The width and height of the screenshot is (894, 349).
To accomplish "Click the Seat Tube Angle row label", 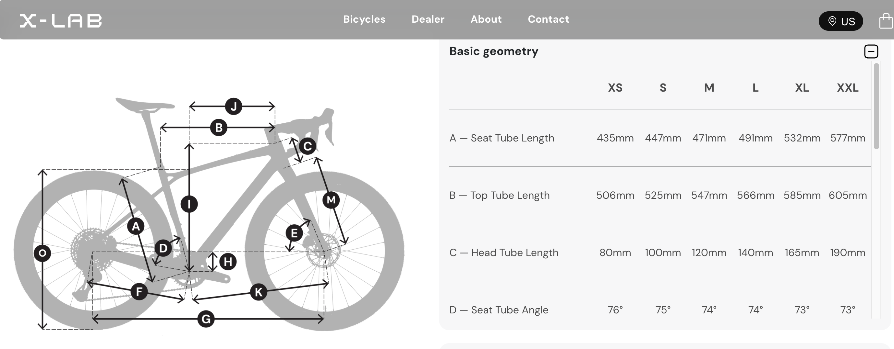I will click(499, 310).
